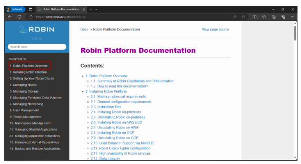Go back with the browser arrow

[x=10, y=17]
